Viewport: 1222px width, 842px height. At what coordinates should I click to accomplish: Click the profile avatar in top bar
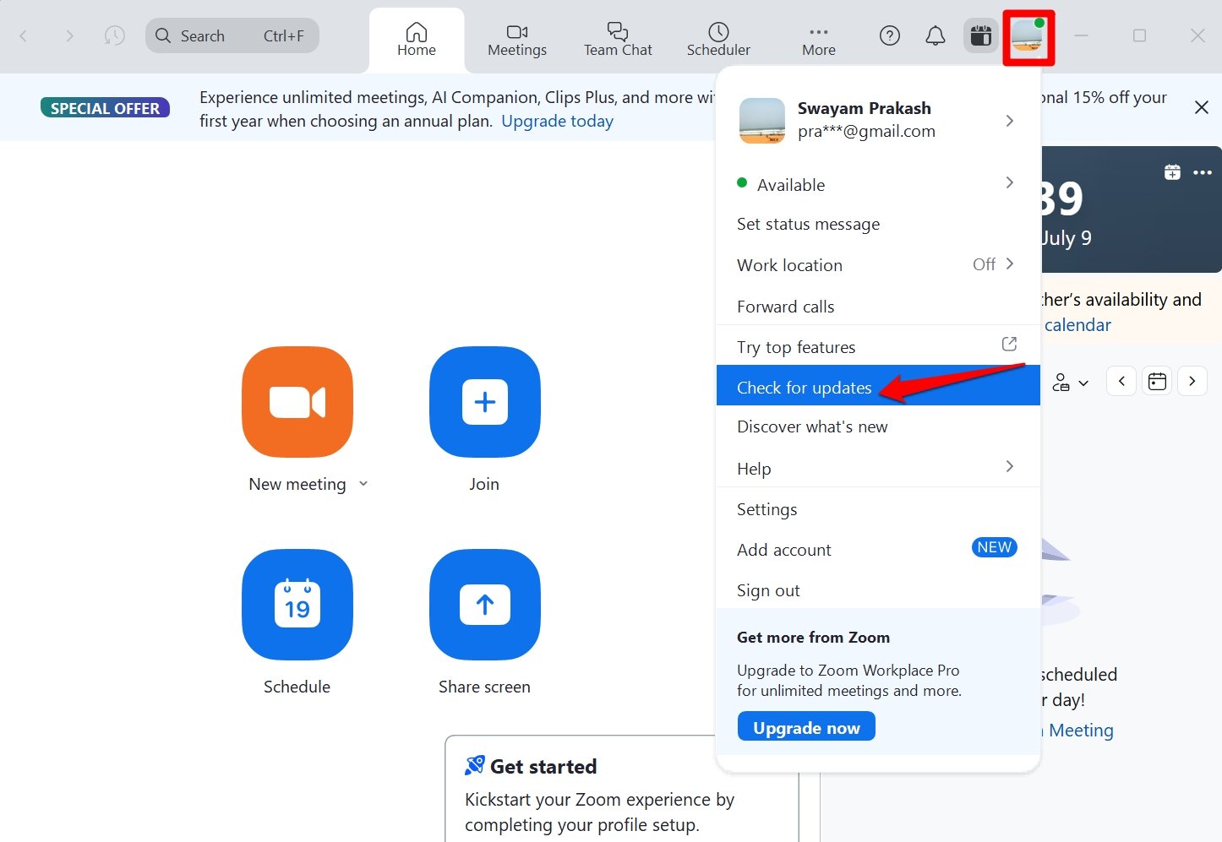click(1028, 36)
